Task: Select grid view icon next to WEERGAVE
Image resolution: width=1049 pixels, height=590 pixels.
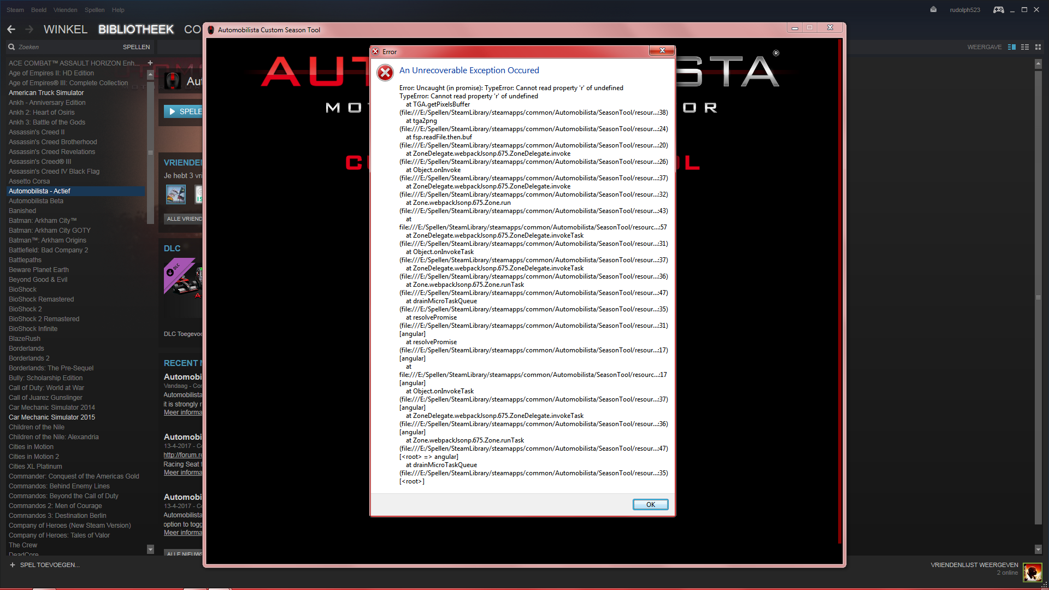Action: (1038, 47)
